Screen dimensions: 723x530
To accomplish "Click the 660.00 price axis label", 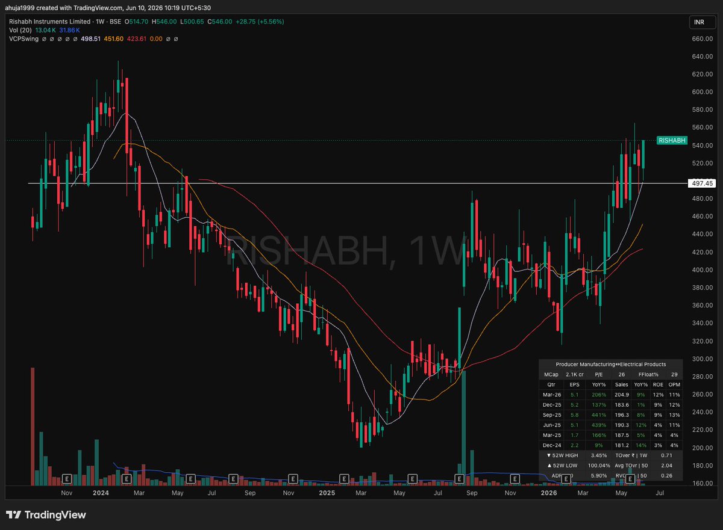I will coord(702,39).
